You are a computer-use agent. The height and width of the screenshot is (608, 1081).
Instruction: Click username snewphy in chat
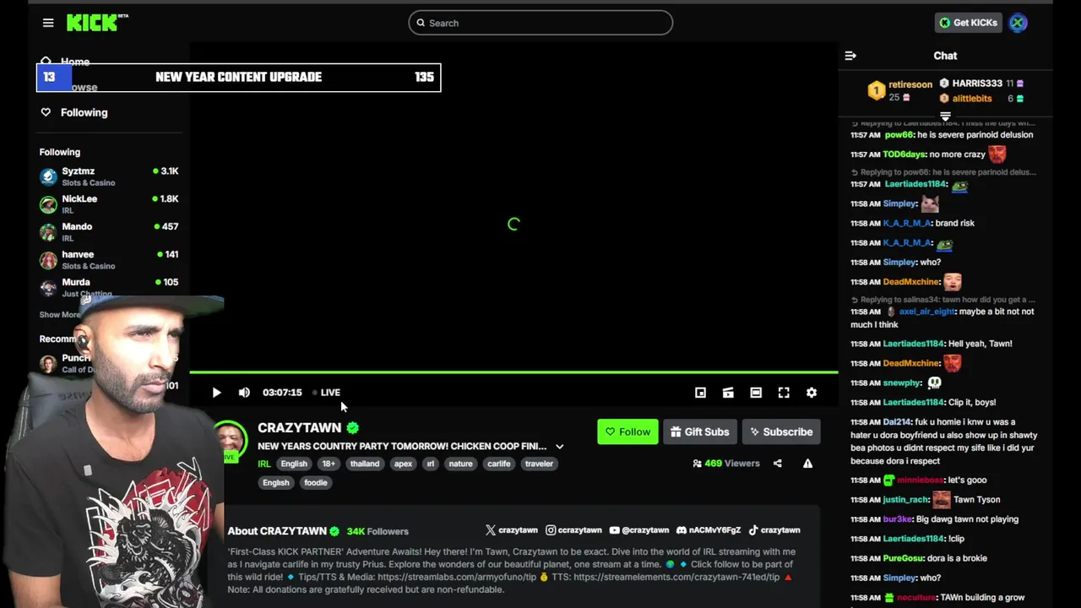point(903,383)
